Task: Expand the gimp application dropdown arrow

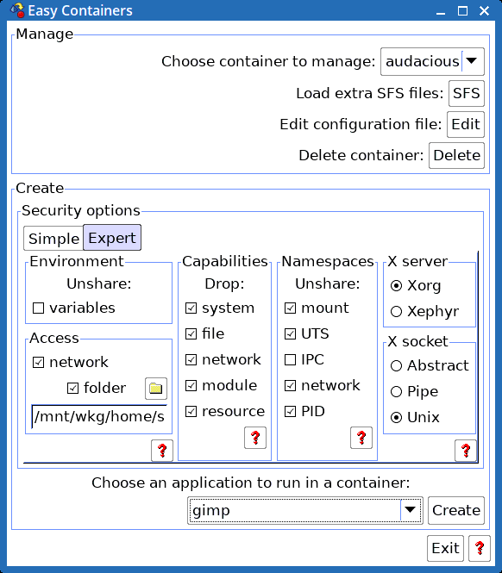Action: [411, 510]
